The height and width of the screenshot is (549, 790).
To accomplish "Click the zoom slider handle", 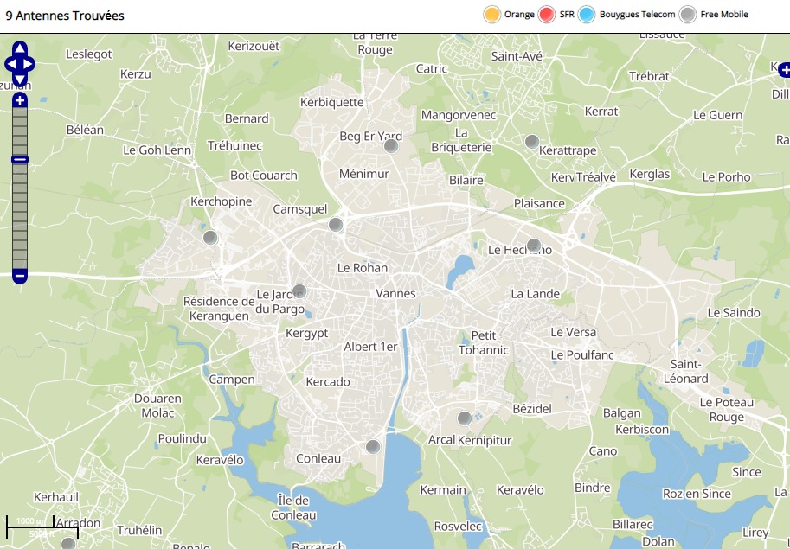I will point(20,159).
